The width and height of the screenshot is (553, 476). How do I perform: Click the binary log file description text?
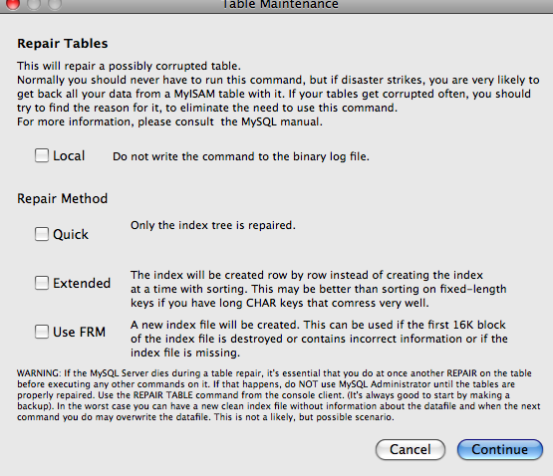tap(241, 156)
